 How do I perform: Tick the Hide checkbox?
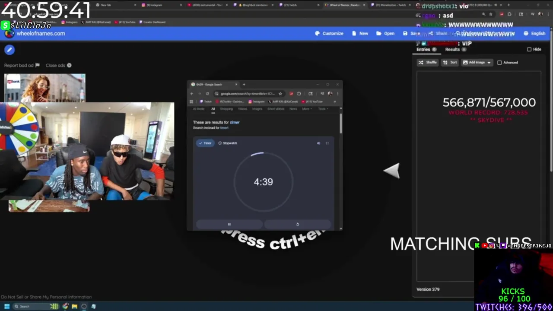(529, 49)
